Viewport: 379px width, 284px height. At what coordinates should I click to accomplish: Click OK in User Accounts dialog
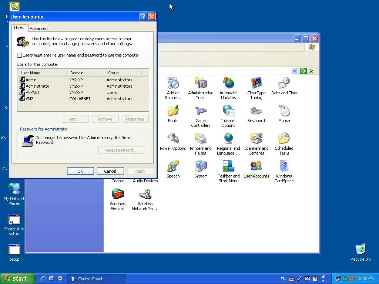click(80, 171)
